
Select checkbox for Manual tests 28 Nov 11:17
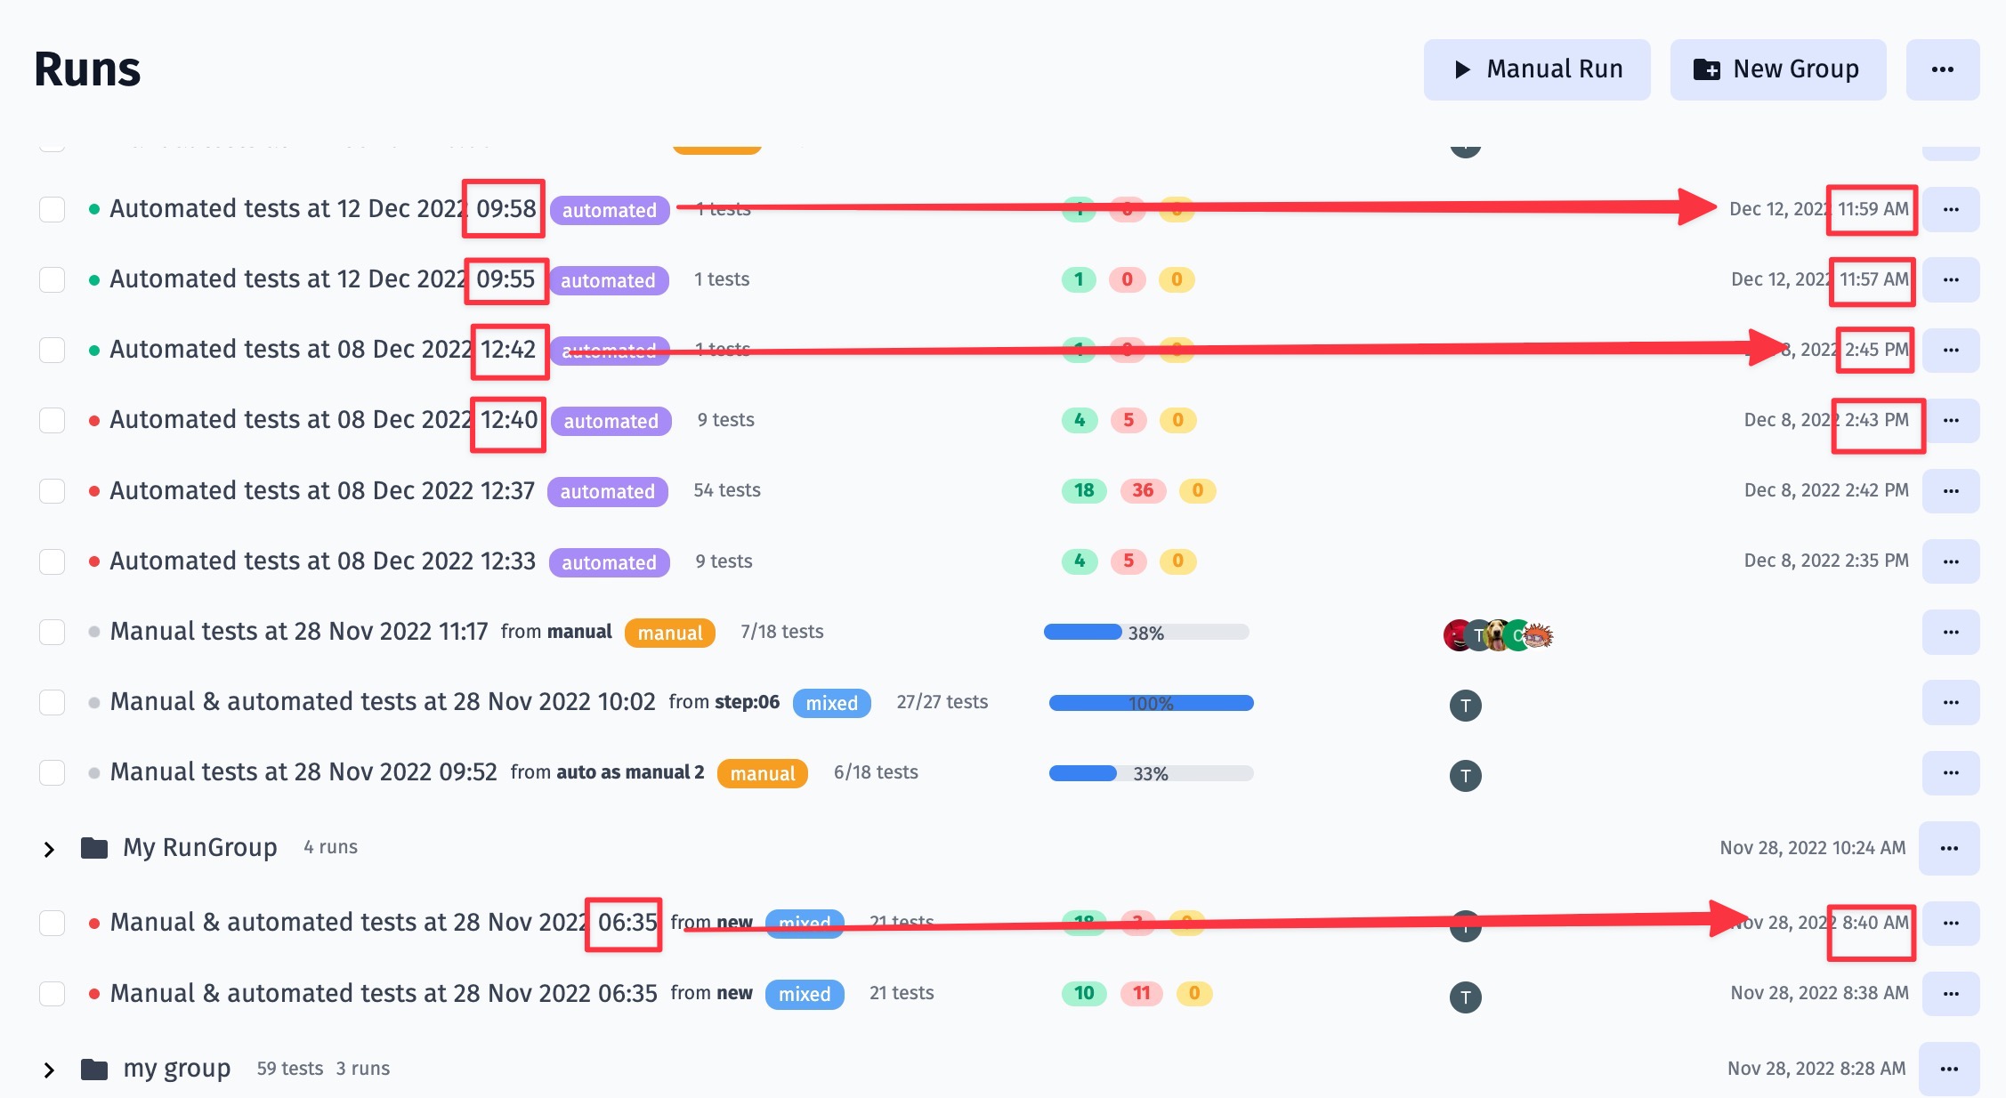coord(53,632)
